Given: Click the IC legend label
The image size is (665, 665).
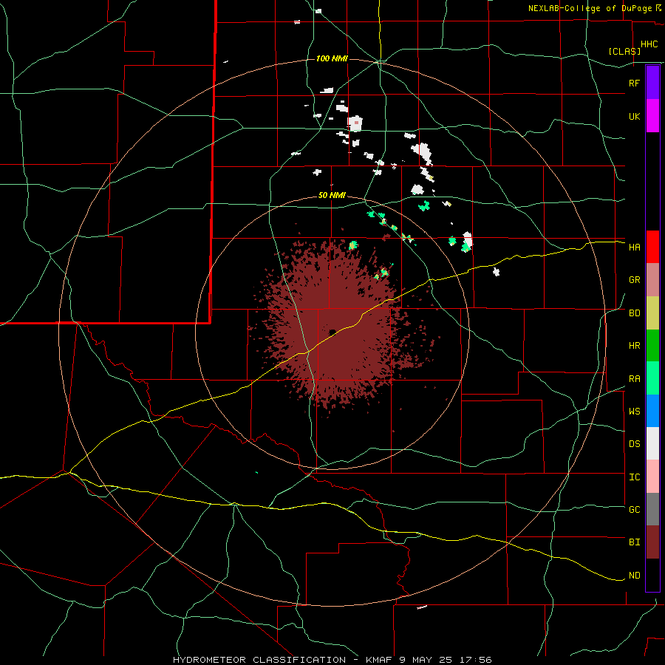Looking at the screenshot, I should pyautogui.click(x=634, y=477).
